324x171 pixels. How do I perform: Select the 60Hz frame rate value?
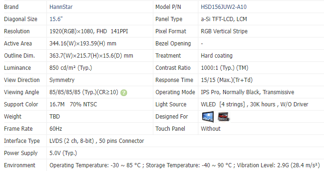coord(56,129)
